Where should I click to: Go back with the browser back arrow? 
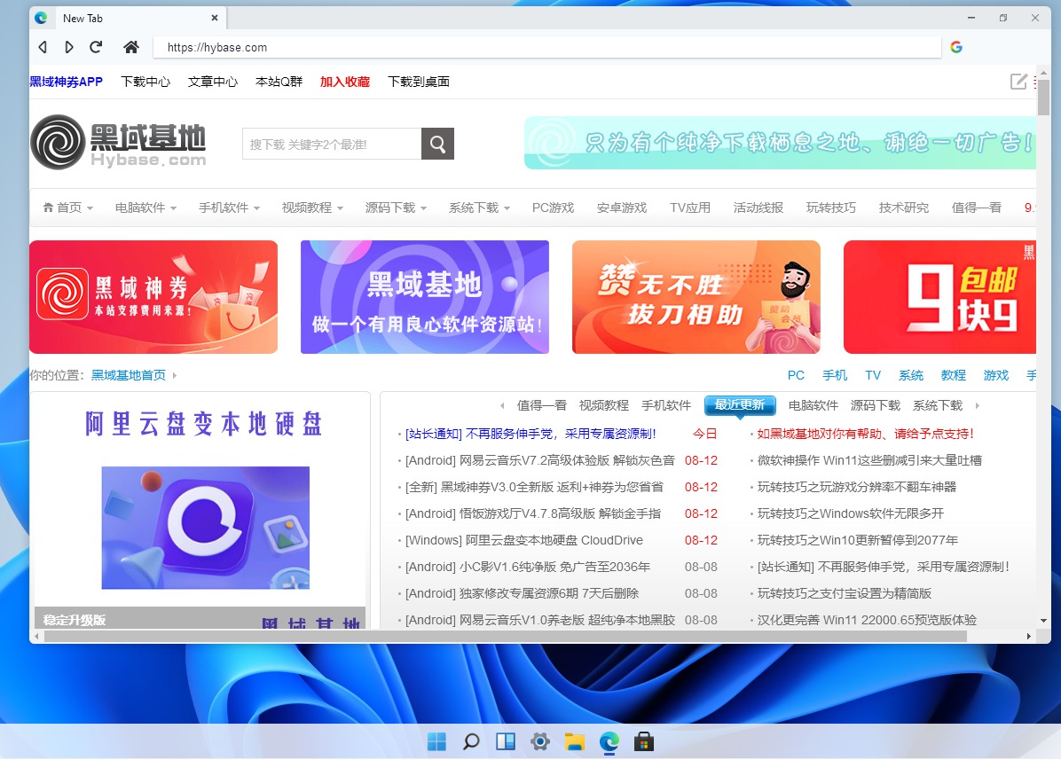43,47
